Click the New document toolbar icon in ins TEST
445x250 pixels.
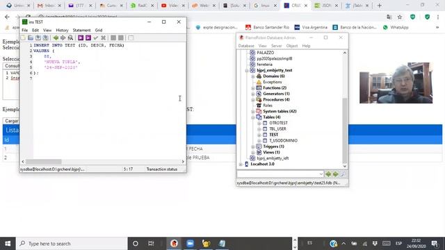[x=23, y=37]
